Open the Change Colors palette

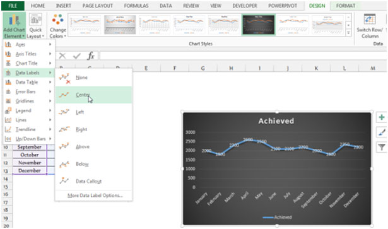coord(58,26)
